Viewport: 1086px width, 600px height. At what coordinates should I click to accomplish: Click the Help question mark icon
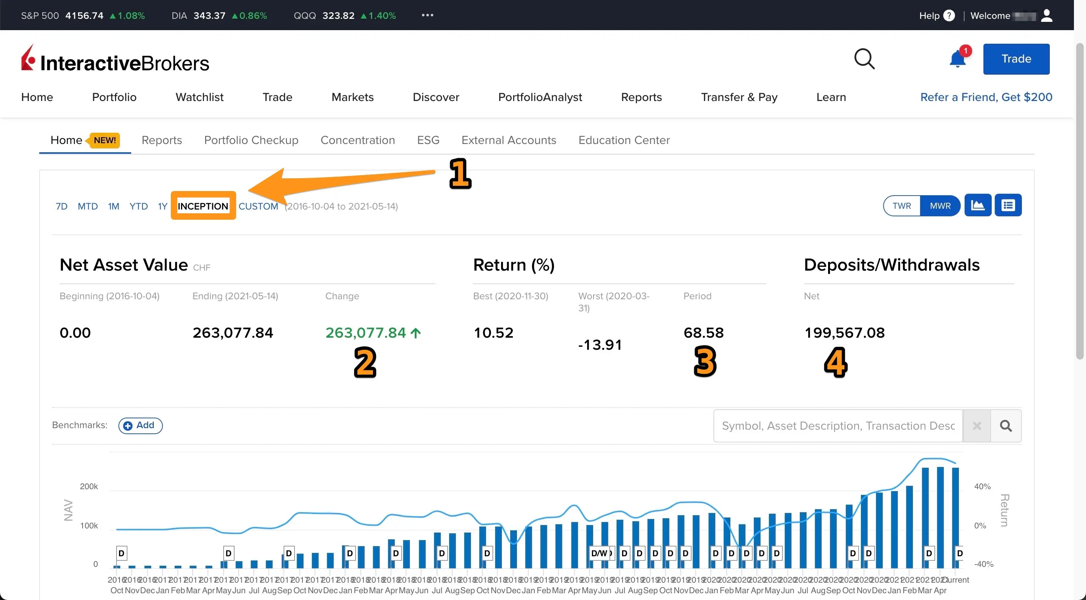pyautogui.click(x=949, y=15)
